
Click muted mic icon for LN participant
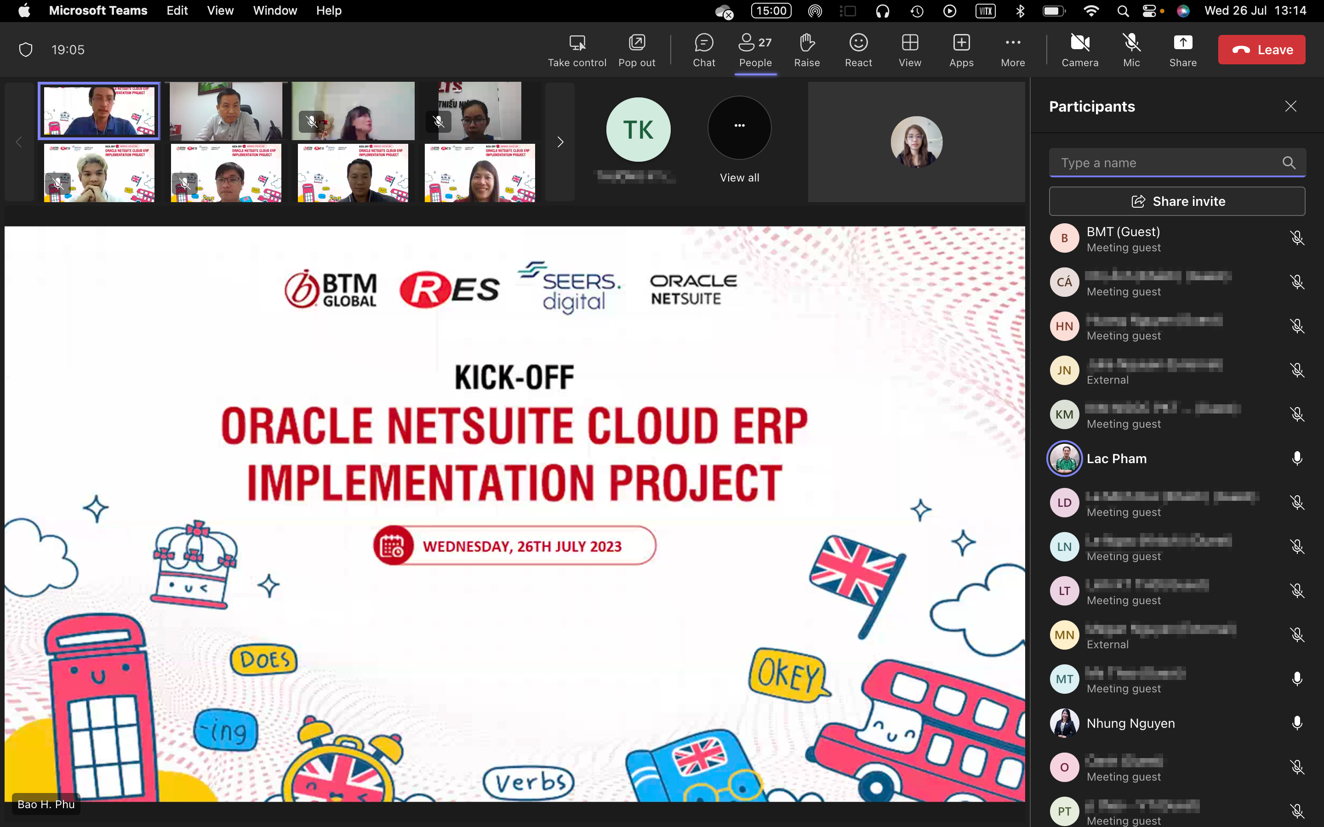[x=1296, y=547]
